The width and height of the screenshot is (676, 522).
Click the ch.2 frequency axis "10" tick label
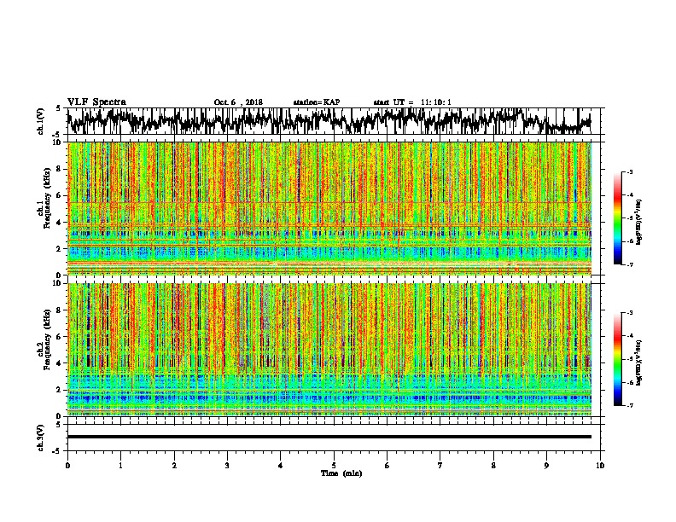point(58,283)
